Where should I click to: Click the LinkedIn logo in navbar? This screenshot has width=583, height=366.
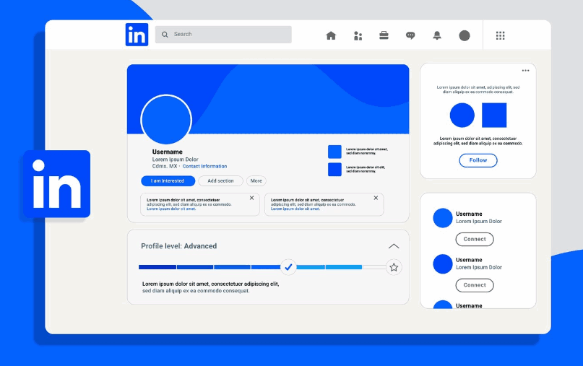click(x=137, y=35)
